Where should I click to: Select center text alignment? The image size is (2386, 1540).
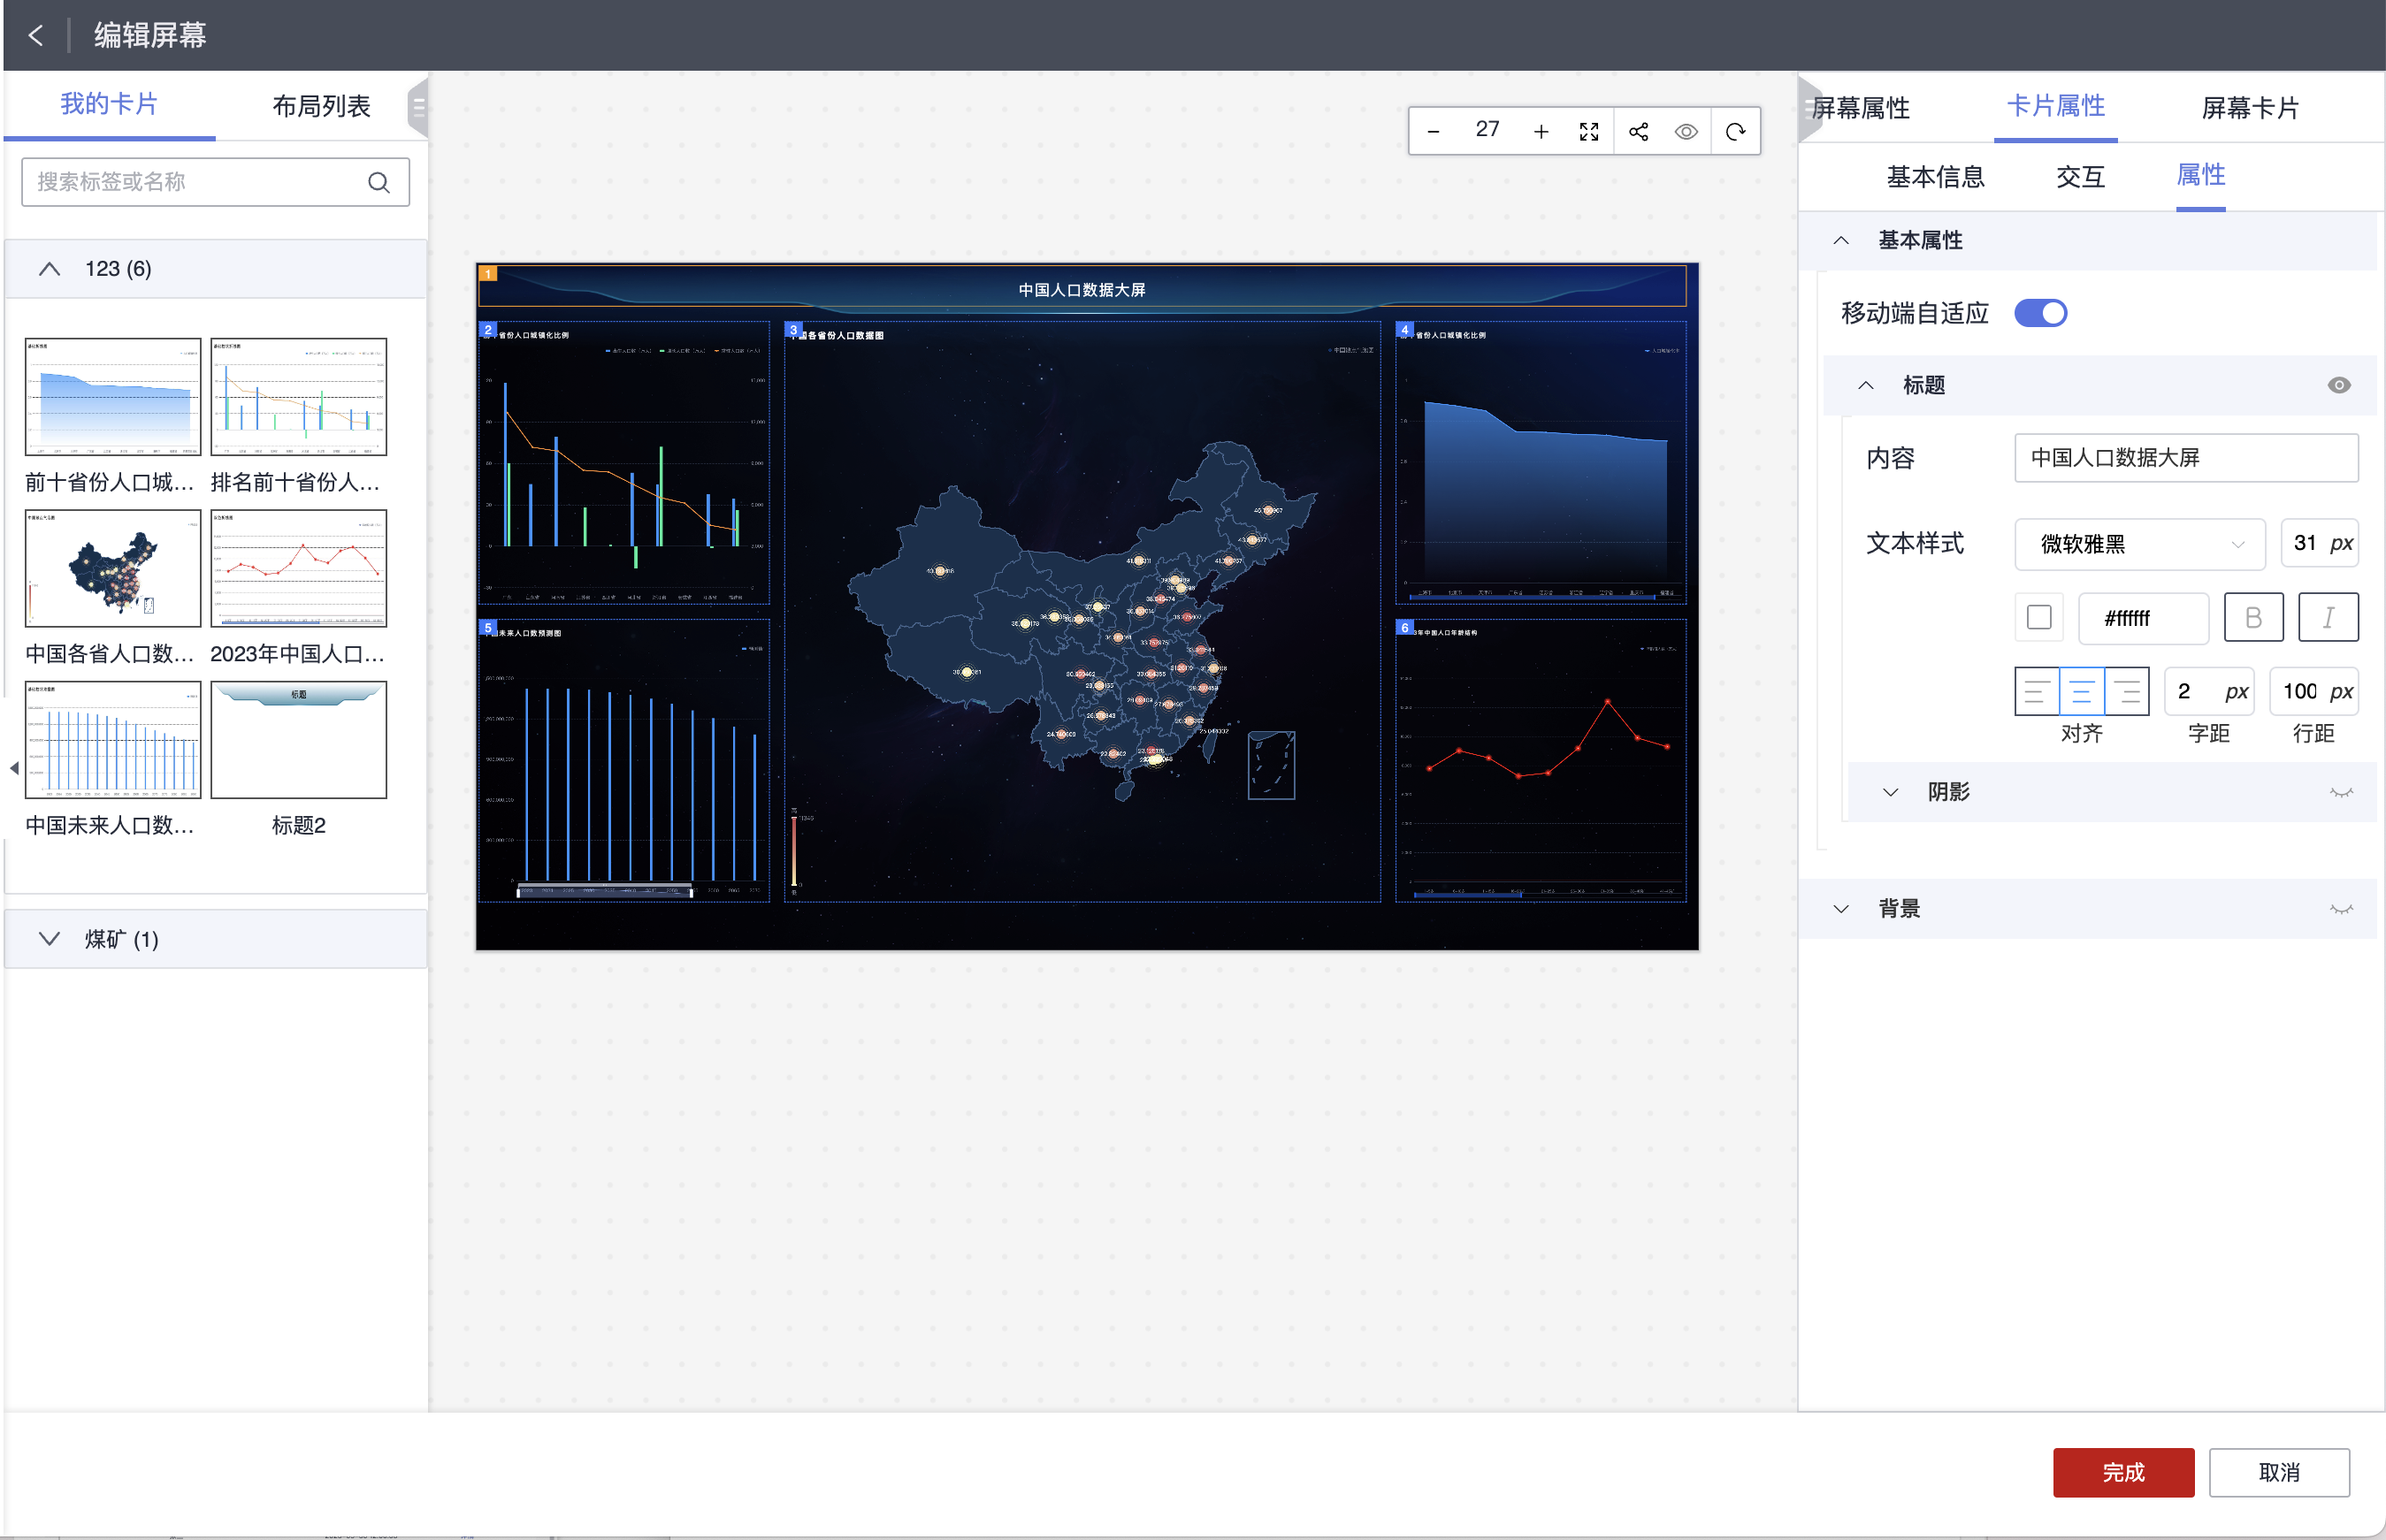pyautogui.click(x=2081, y=692)
